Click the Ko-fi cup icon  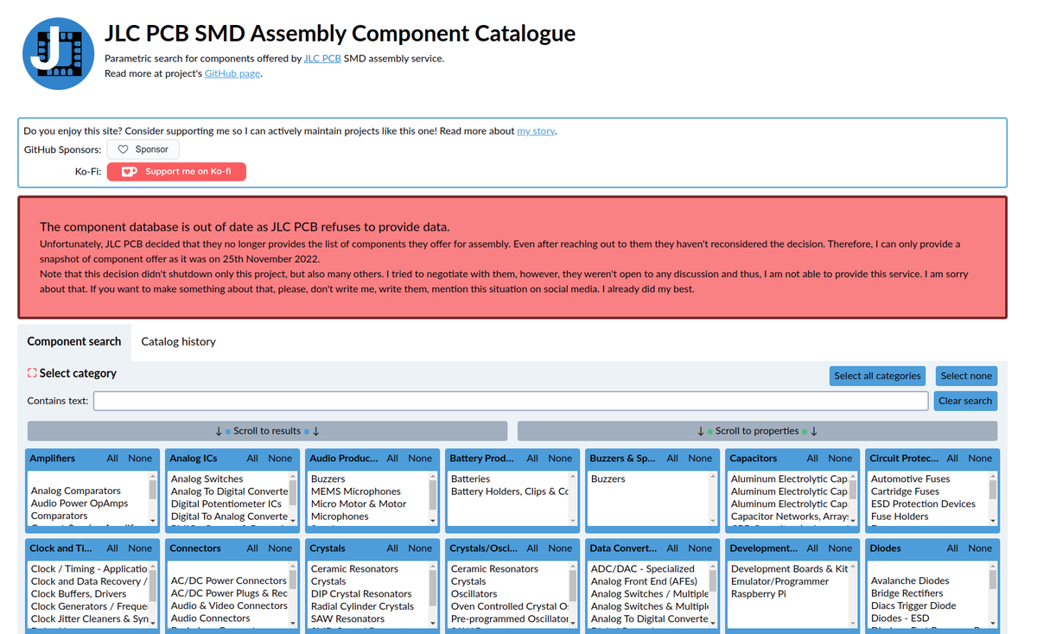coord(129,172)
